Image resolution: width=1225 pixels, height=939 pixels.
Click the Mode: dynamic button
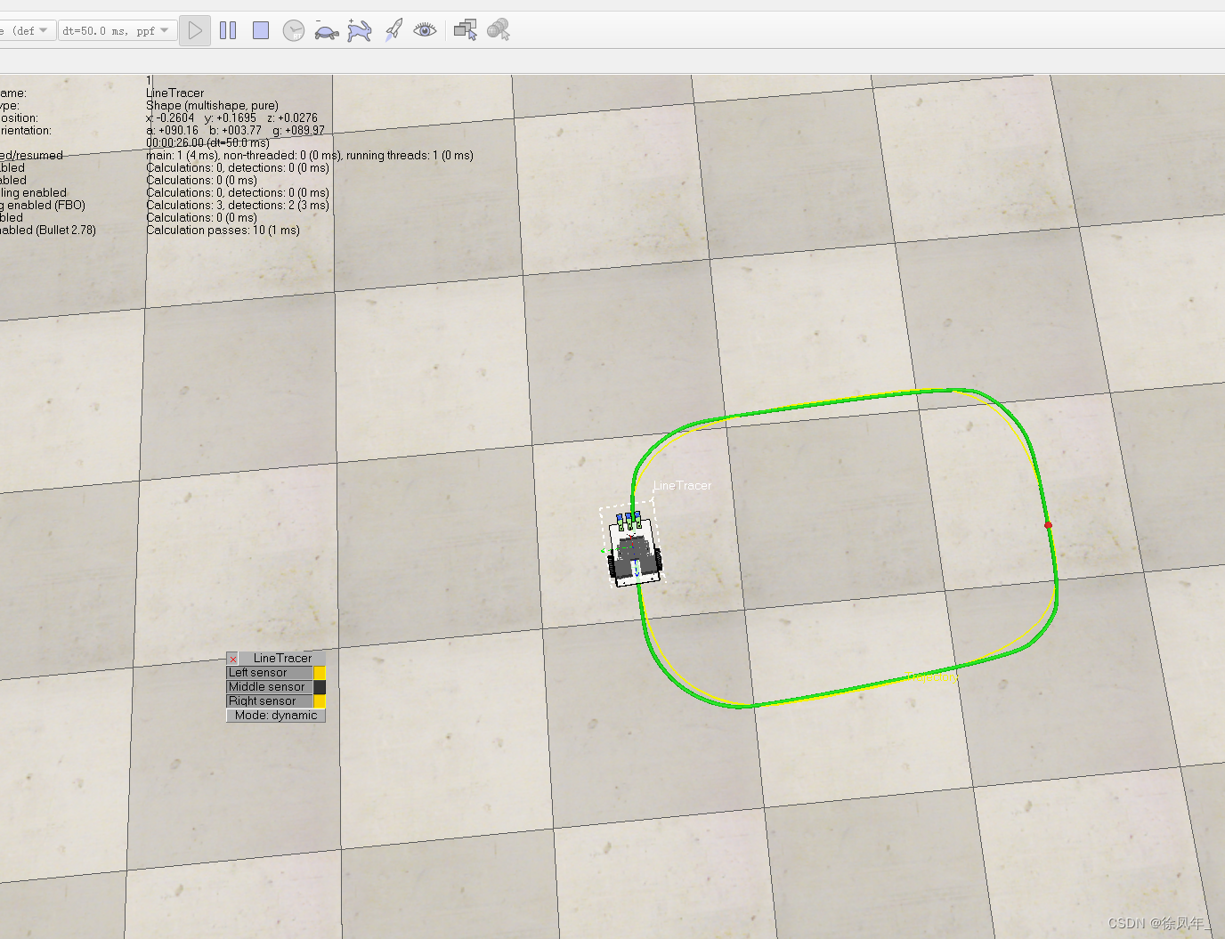coord(276,716)
